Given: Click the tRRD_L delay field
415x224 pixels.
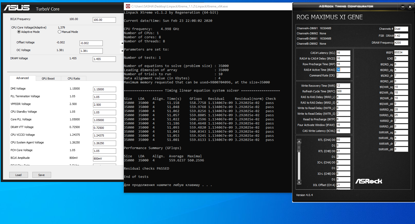Looking at the screenshot, I should 343,97.
